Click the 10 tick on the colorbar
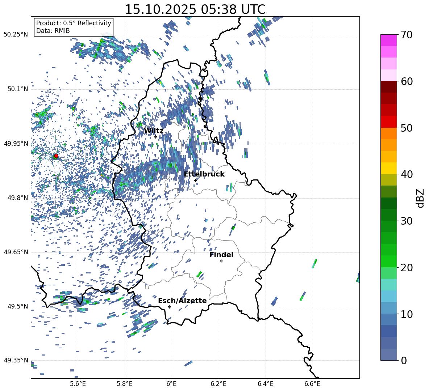429x391 pixels. (407, 314)
